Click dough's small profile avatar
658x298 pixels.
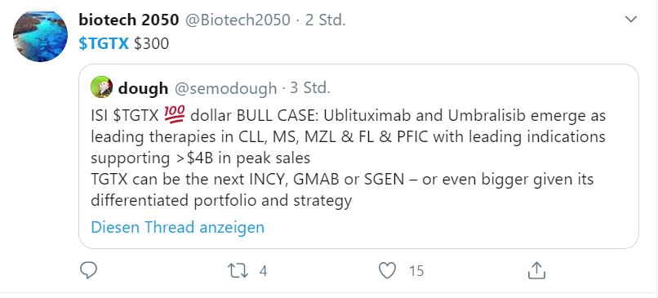(101, 87)
